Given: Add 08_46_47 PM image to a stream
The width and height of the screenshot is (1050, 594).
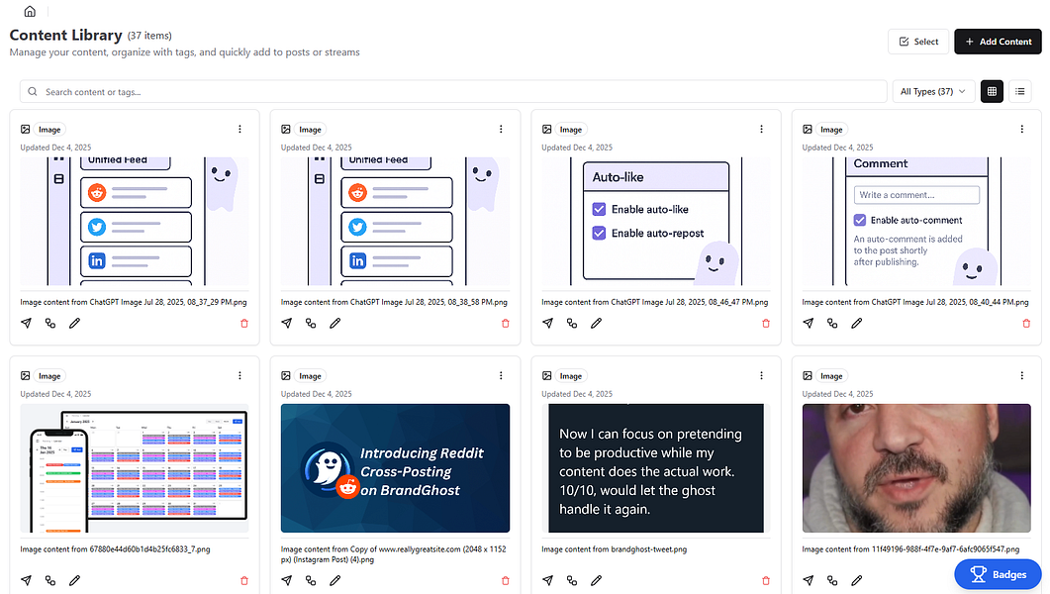Looking at the screenshot, I should (572, 323).
